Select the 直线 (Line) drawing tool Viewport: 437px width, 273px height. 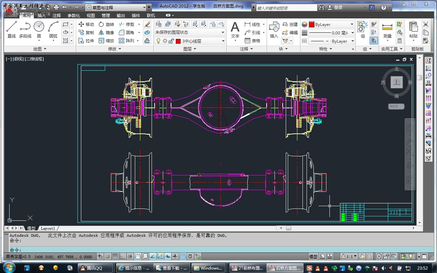coord(12,30)
